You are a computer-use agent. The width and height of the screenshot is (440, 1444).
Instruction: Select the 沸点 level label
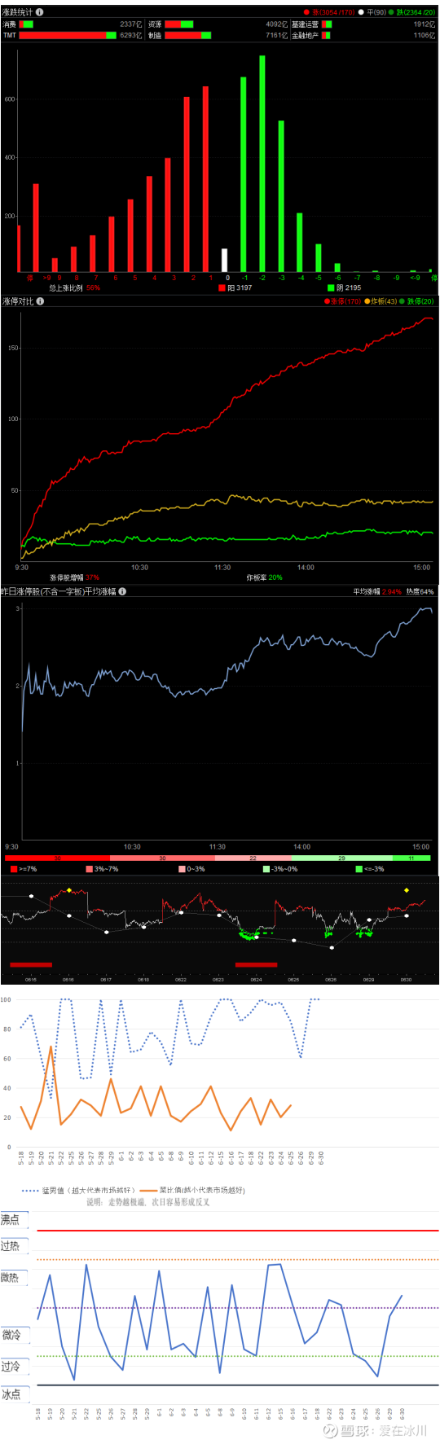pos(11,1219)
